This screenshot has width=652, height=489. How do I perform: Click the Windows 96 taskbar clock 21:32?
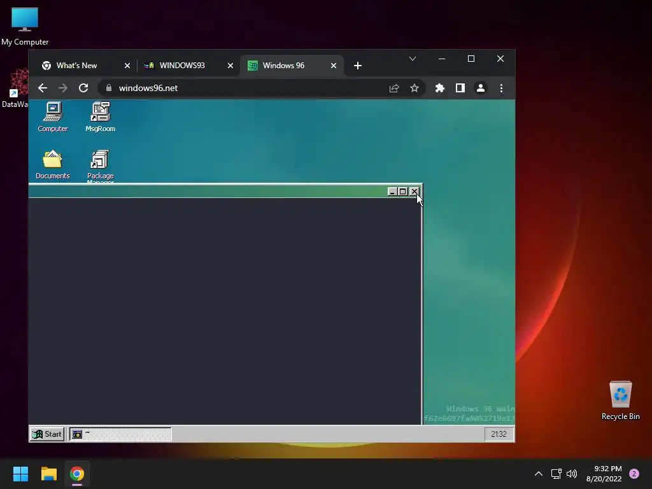(499, 434)
